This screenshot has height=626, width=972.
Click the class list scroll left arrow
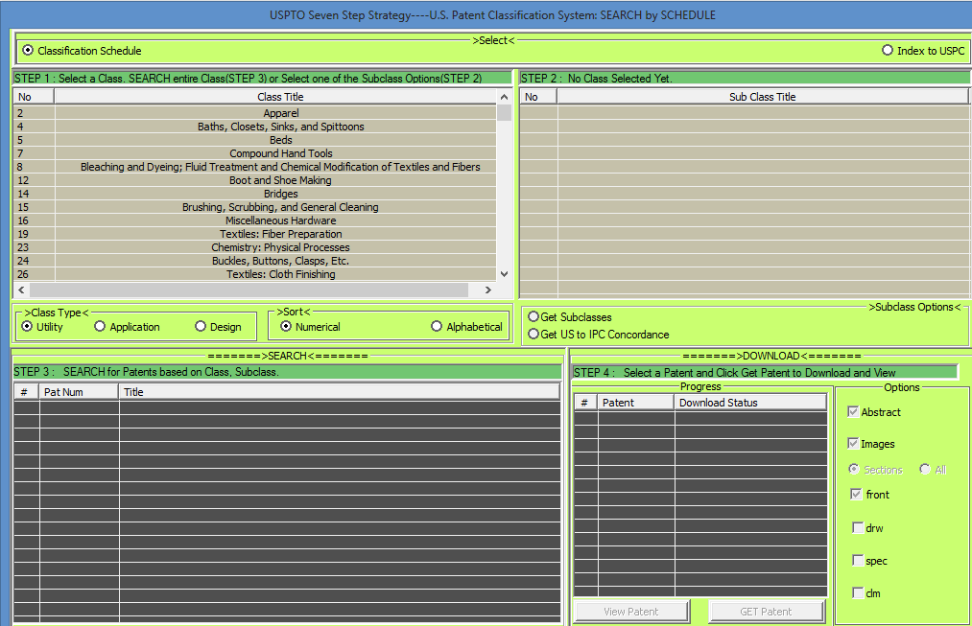click(x=22, y=290)
